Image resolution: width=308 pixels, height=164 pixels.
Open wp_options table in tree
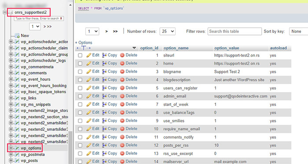(x=31, y=148)
